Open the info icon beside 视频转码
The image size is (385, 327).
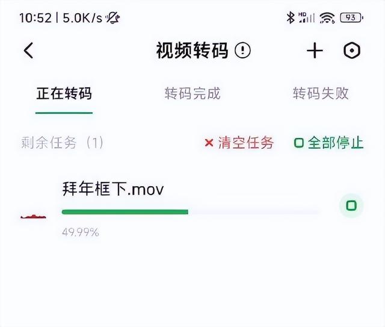242,51
